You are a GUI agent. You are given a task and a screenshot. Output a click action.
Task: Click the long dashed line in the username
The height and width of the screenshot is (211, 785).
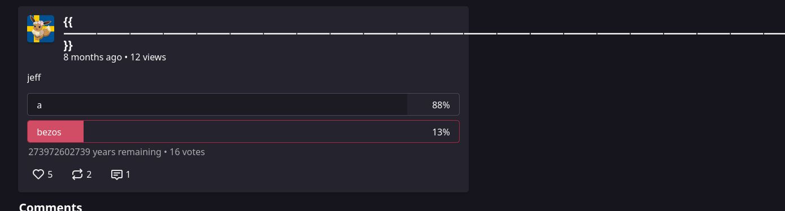[x=424, y=34]
